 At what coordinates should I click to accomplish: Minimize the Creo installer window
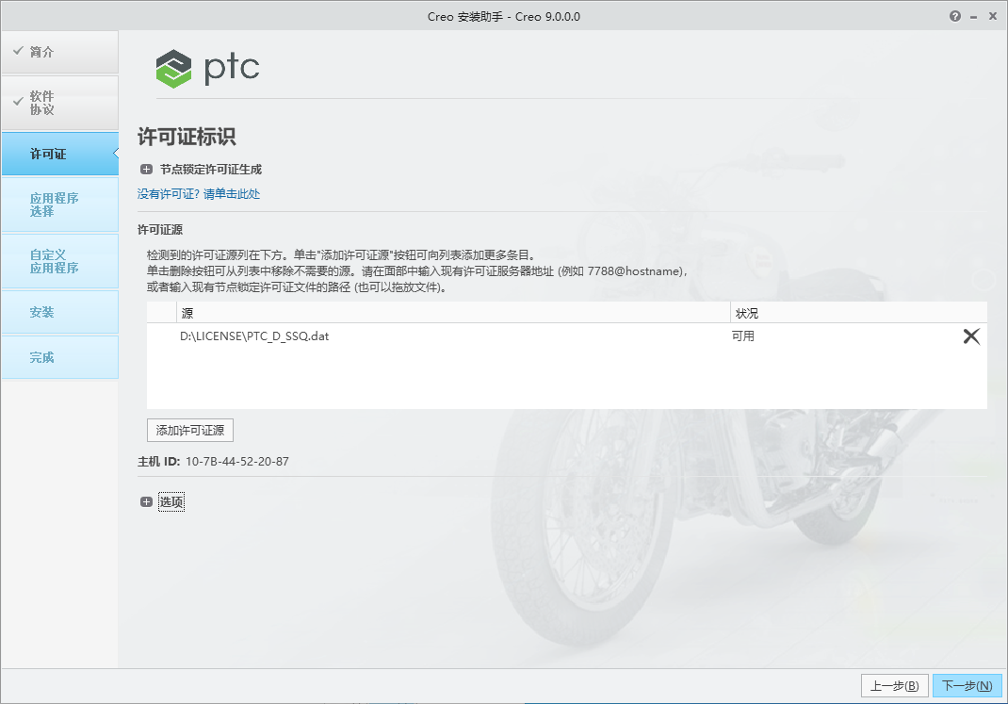974,17
